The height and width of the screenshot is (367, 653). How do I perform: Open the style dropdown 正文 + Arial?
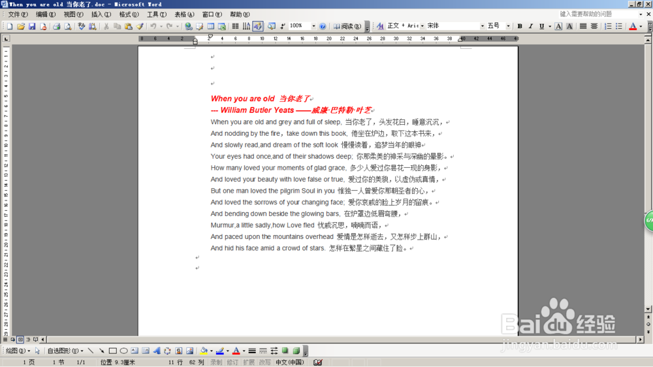tap(422, 26)
